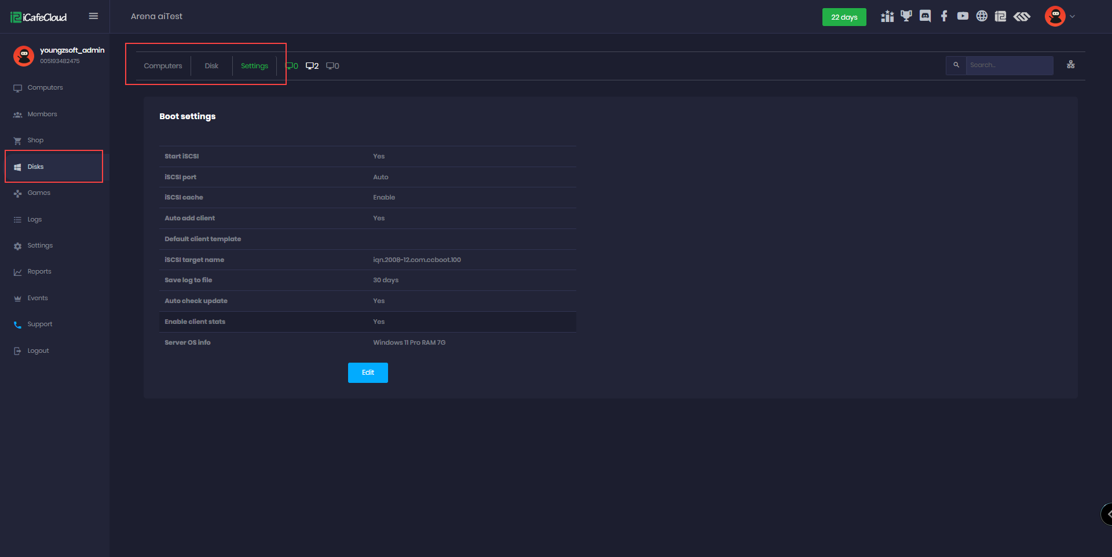
Task: Open the globe website icon
Action: tap(982, 16)
